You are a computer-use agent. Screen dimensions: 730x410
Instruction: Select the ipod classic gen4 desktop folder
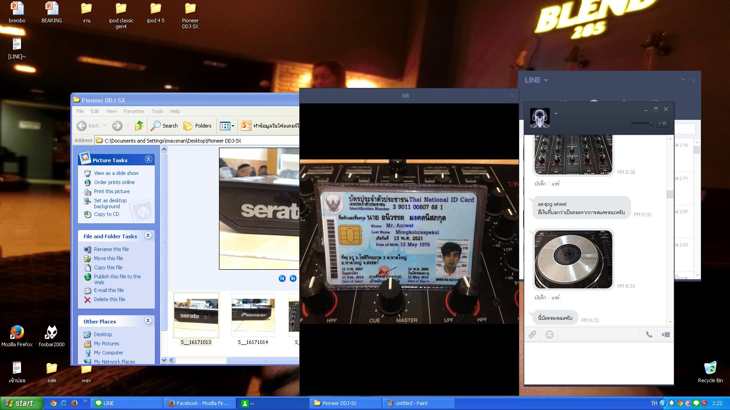click(x=121, y=15)
